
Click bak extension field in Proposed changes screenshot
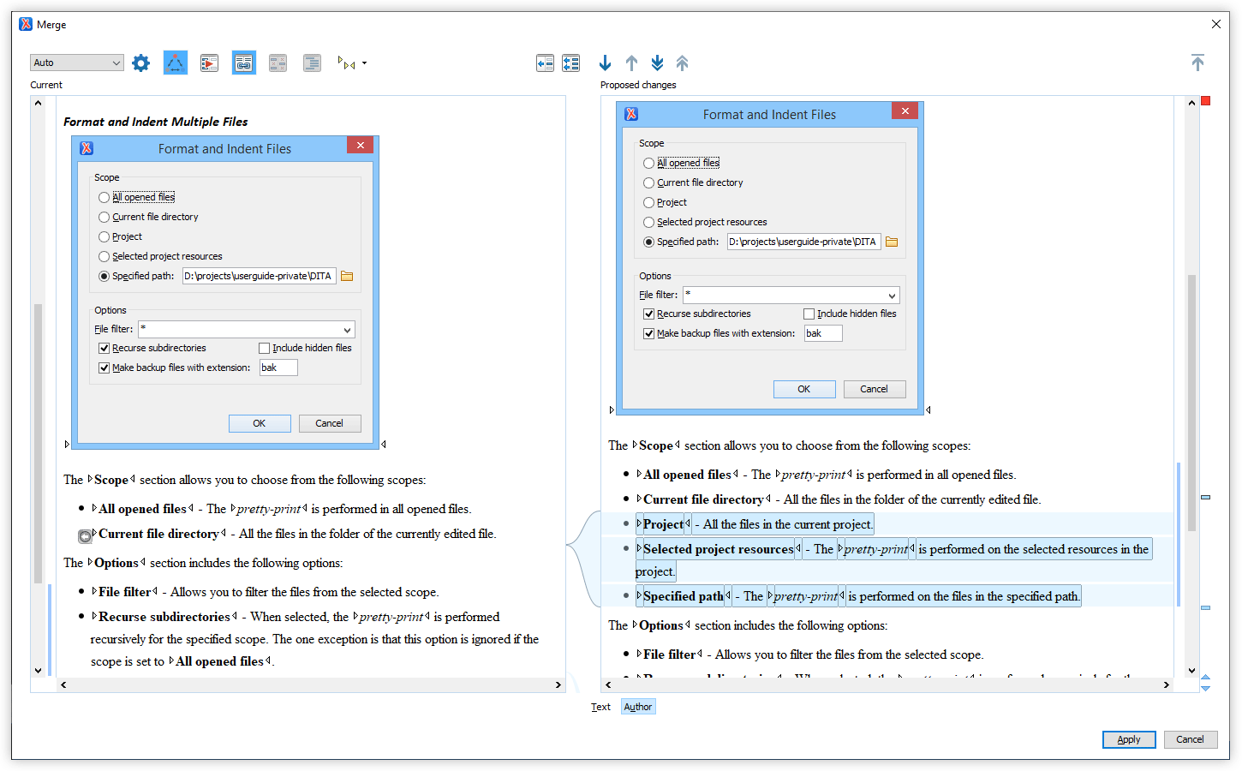coord(823,333)
